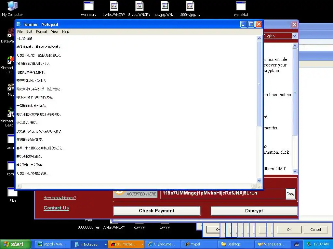Click the tray icon beside the clock

tap(309, 244)
